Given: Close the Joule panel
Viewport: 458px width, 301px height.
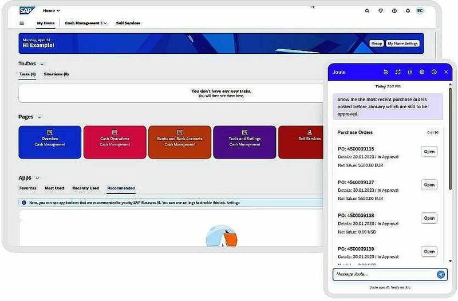Looking at the screenshot, I should click(x=446, y=72).
